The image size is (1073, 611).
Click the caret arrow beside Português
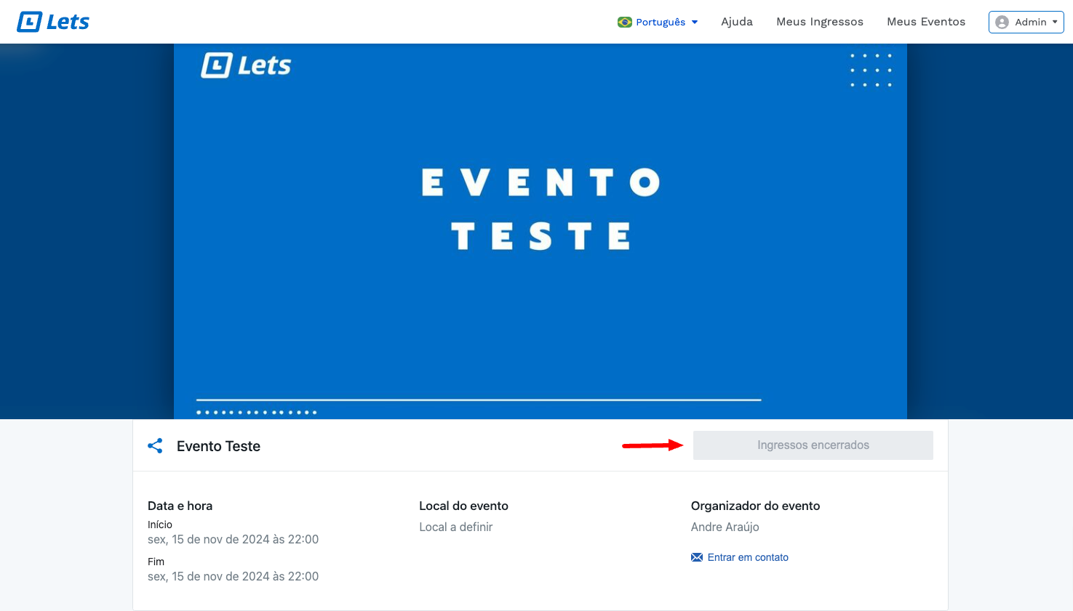695,22
